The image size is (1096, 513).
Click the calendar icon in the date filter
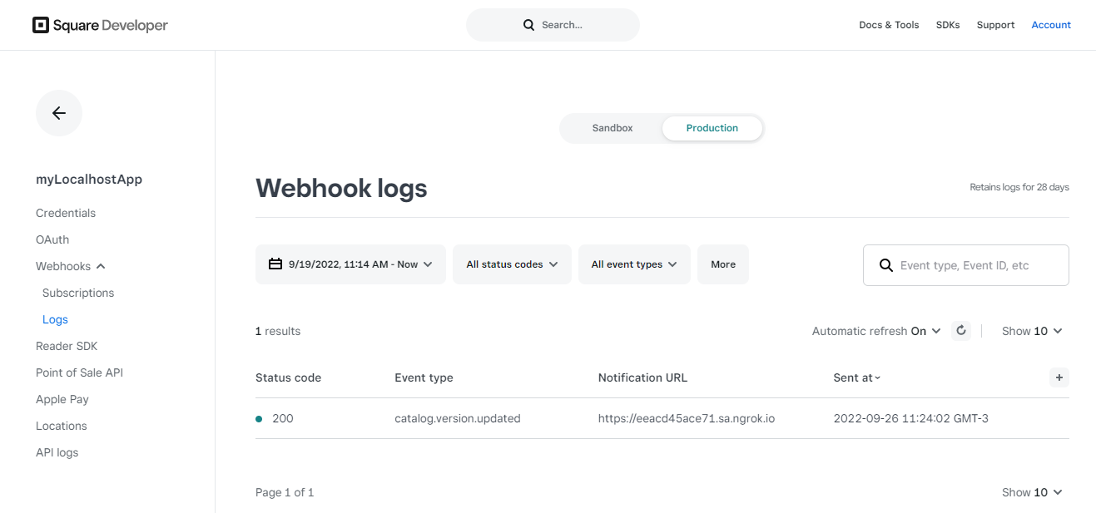coord(275,264)
